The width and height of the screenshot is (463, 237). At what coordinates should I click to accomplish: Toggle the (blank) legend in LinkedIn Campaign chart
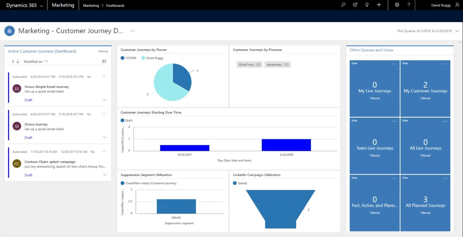tap(235, 183)
